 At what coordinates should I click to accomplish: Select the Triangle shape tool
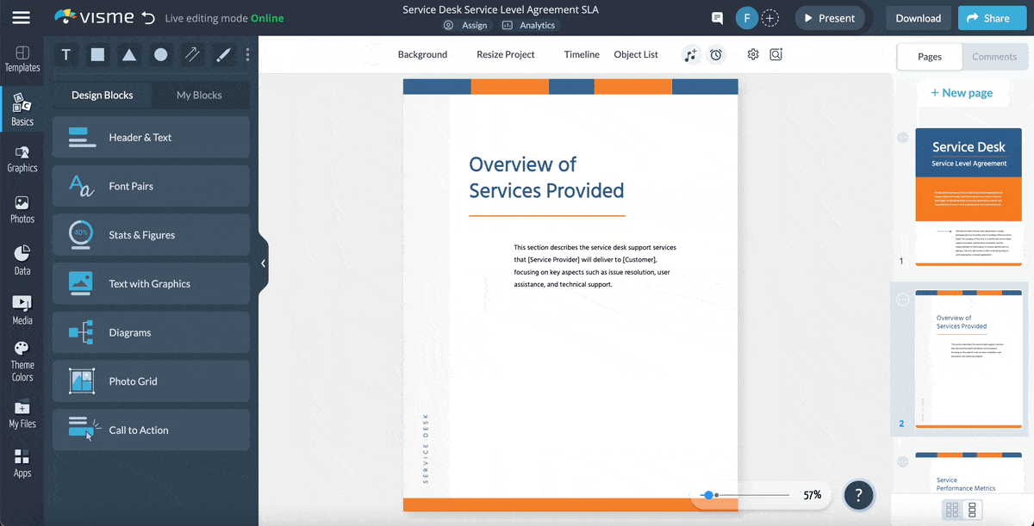(x=128, y=54)
